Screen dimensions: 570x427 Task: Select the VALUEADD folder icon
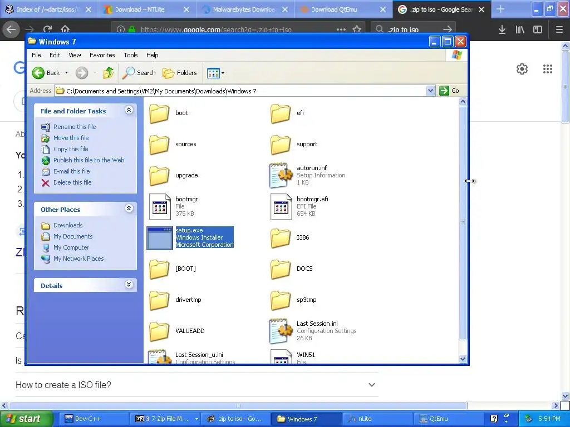tap(159, 331)
